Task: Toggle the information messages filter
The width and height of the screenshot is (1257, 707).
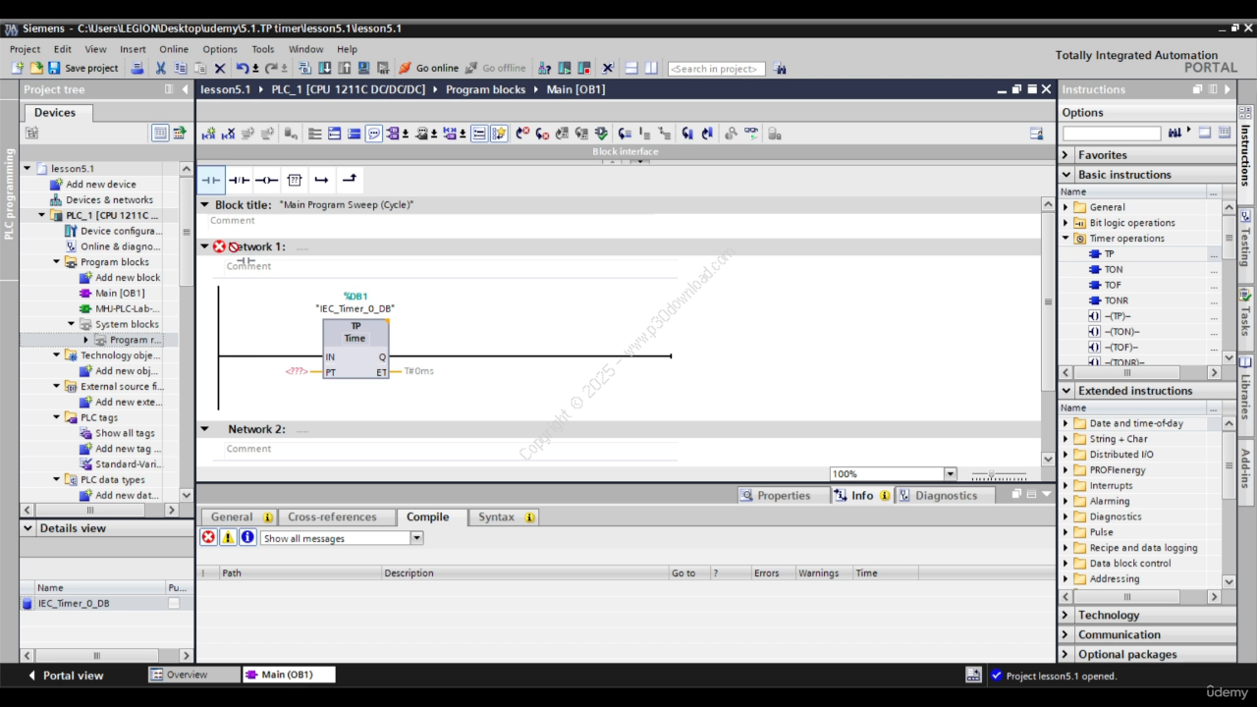Action: pyautogui.click(x=247, y=537)
